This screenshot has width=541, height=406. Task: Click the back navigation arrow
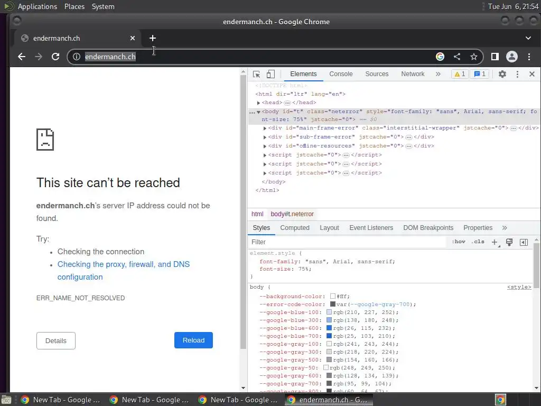coord(22,57)
